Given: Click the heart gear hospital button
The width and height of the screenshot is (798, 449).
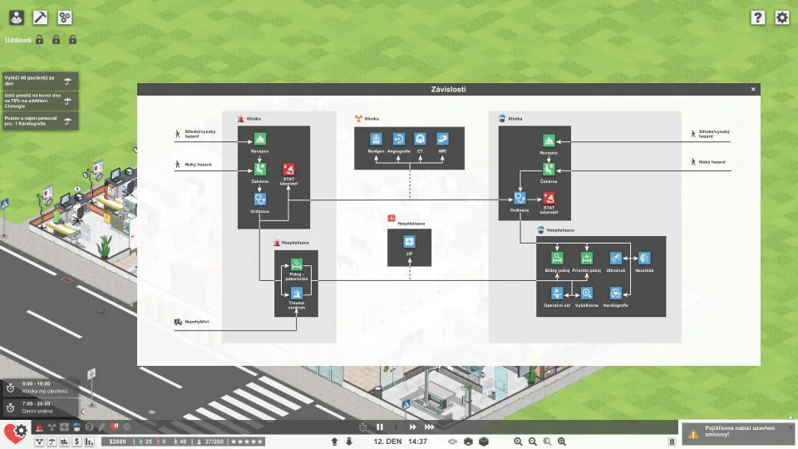Looking at the screenshot, I should click(15, 433).
